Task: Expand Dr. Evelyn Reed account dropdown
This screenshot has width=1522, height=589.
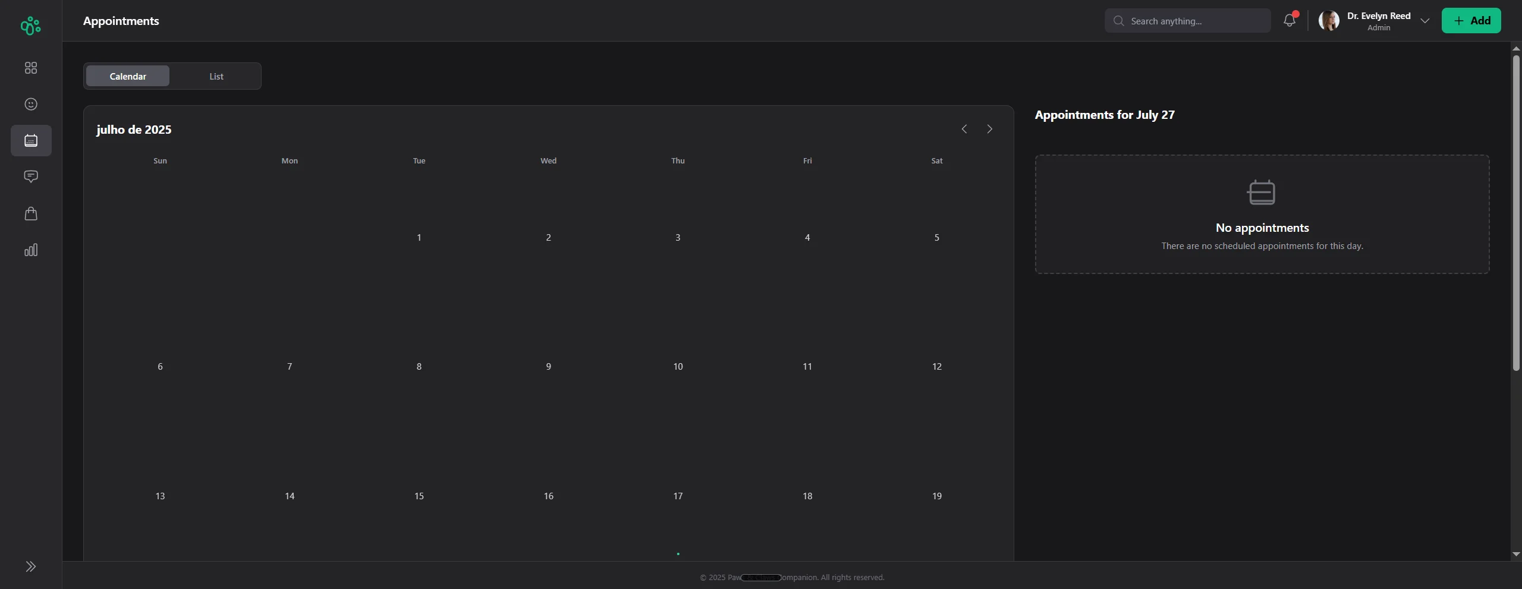Action: click(1425, 21)
